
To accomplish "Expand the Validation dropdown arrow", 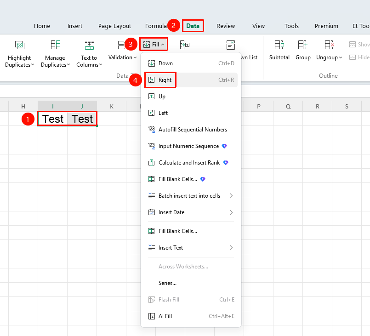I will (135, 57).
